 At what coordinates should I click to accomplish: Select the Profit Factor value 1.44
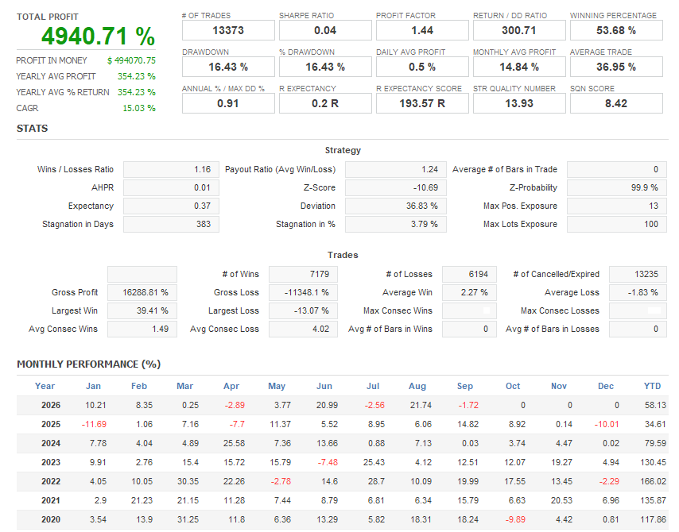pos(422,31)
